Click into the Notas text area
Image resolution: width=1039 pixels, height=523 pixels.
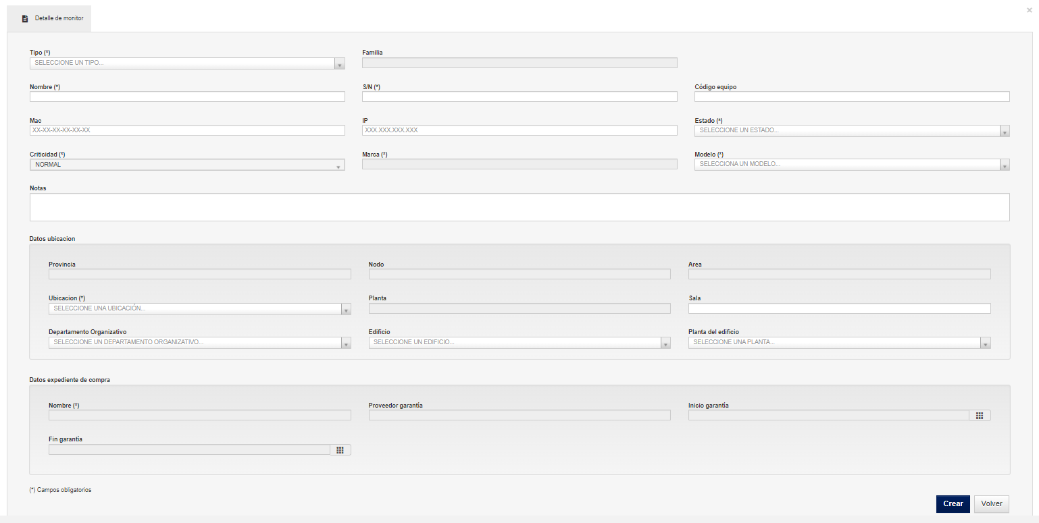click(519, 207)
